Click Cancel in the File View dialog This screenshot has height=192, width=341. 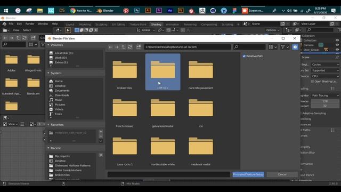point(282,174)
